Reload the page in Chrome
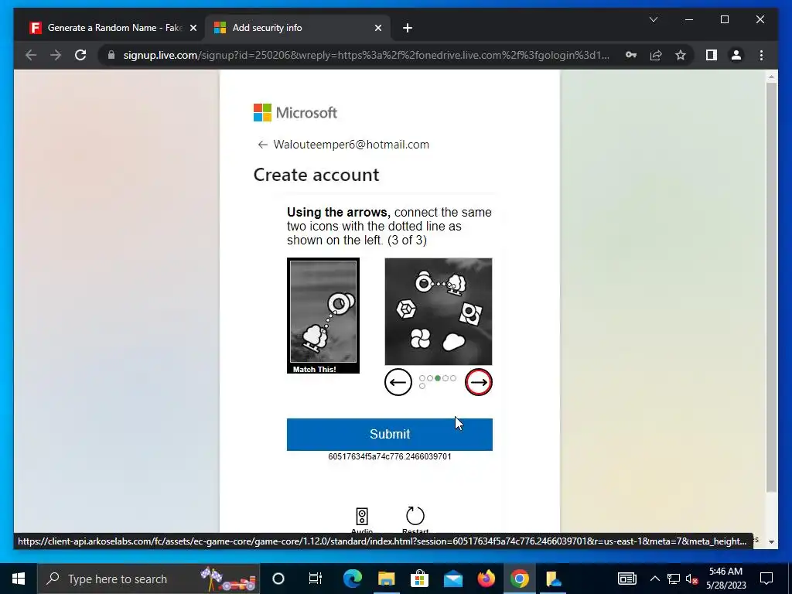Screen dimensions: 792x594 [x=80, y=55]
